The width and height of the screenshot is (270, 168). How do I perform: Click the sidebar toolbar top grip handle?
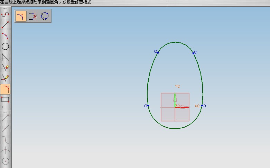(5, 8)
